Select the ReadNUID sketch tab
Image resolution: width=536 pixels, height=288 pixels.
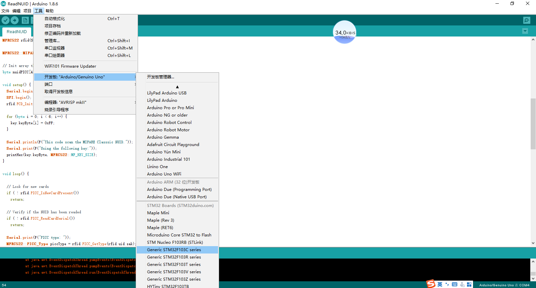17,32
